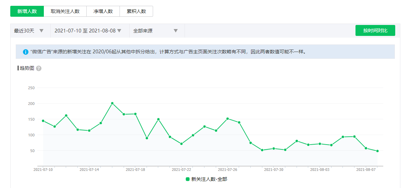The width and height of the screenshot is (412, 188).
Task: Expand the 2021-07-10 至 2021-08-08 date picker
Action: pyautogui.click(x=88, y=31)
